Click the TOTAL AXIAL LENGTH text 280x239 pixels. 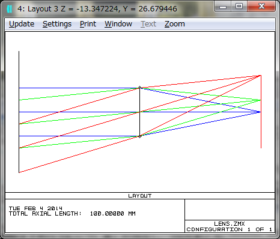pyautogui.click(x=72, y=214)
